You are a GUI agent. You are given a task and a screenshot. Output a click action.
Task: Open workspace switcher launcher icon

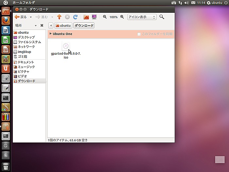tap(6, 136)
